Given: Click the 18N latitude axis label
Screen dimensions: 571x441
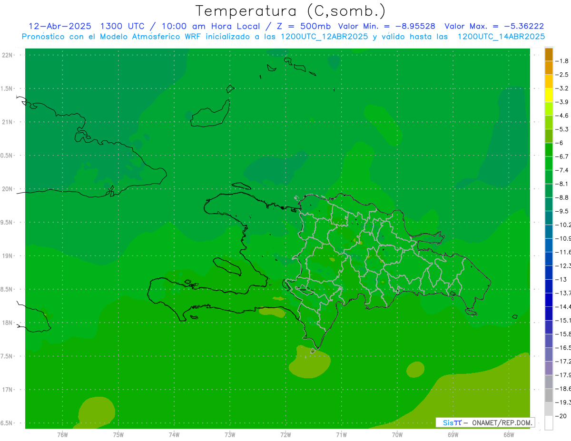Looking at the screenshot, I should pos(7,323).
